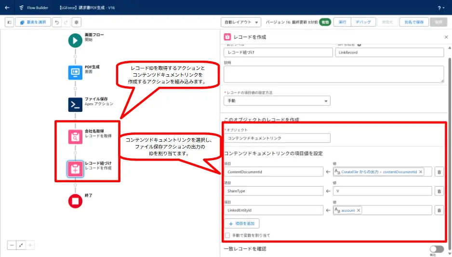Select the PDF生成 screen element icon

coord(75,72)
